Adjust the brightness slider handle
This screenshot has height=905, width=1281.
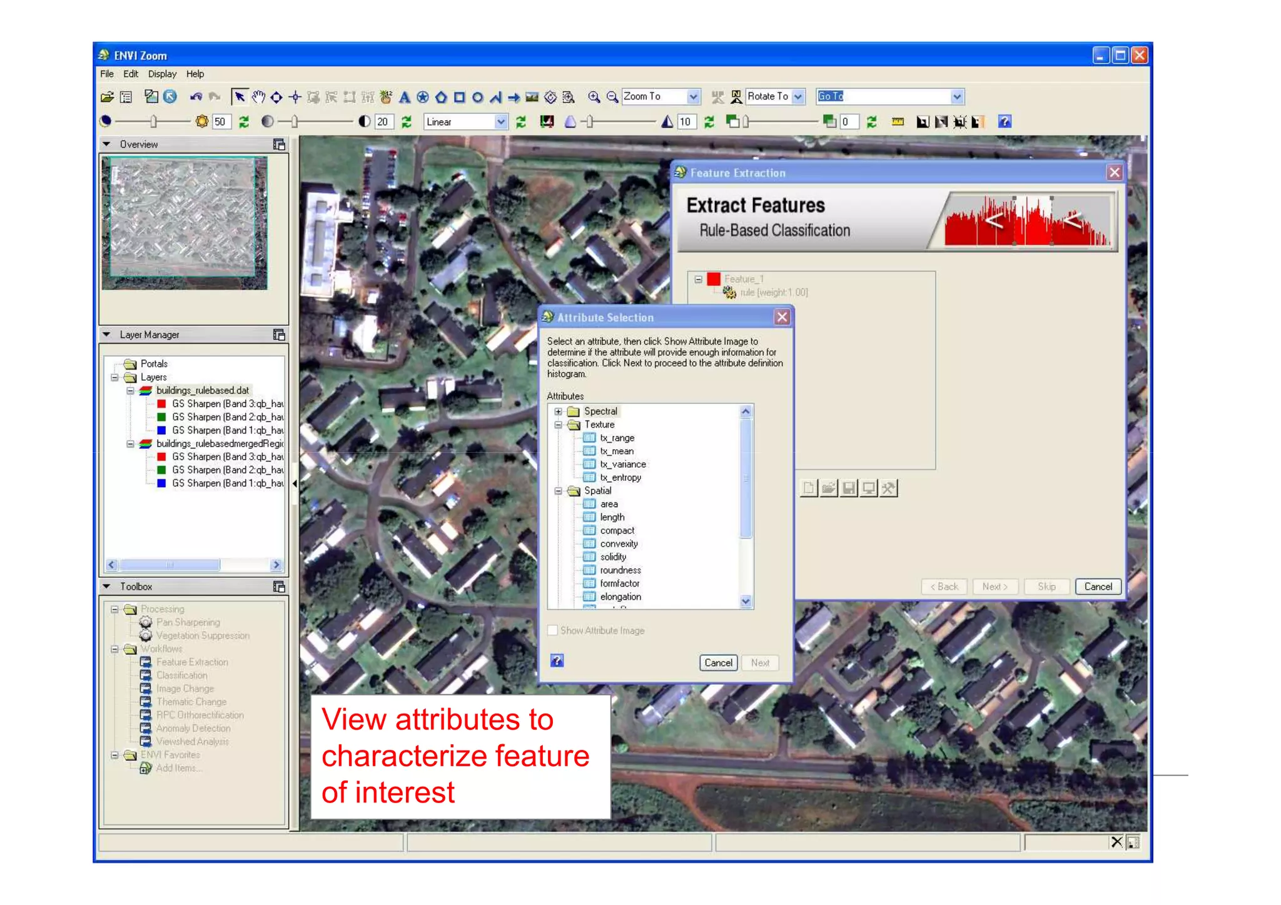point(153,122)
